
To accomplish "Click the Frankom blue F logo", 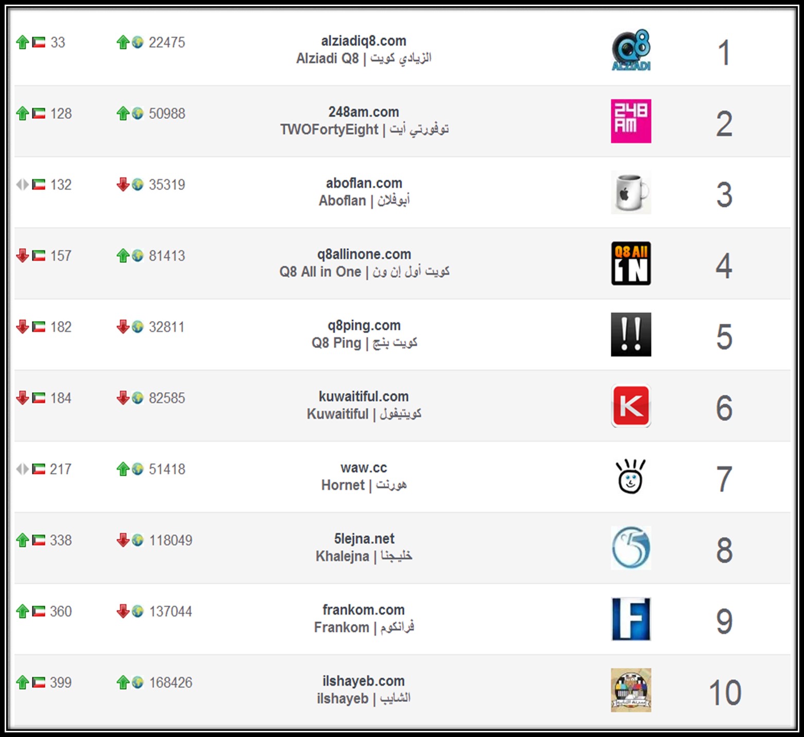I will click(x=631, y=619).
